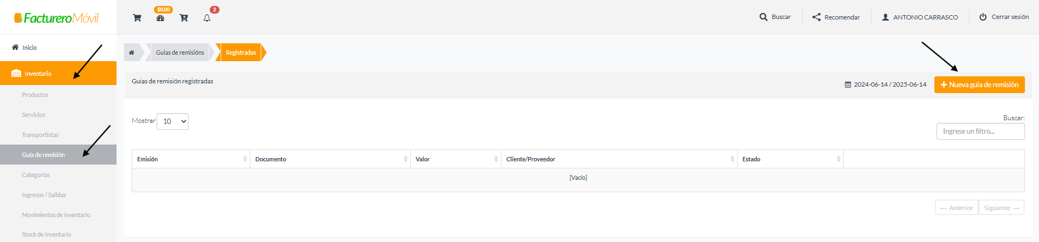Open the Mostrar entries dropdown
The height and width of the screenshot is (242, 1039).
[x=172, y=121]
